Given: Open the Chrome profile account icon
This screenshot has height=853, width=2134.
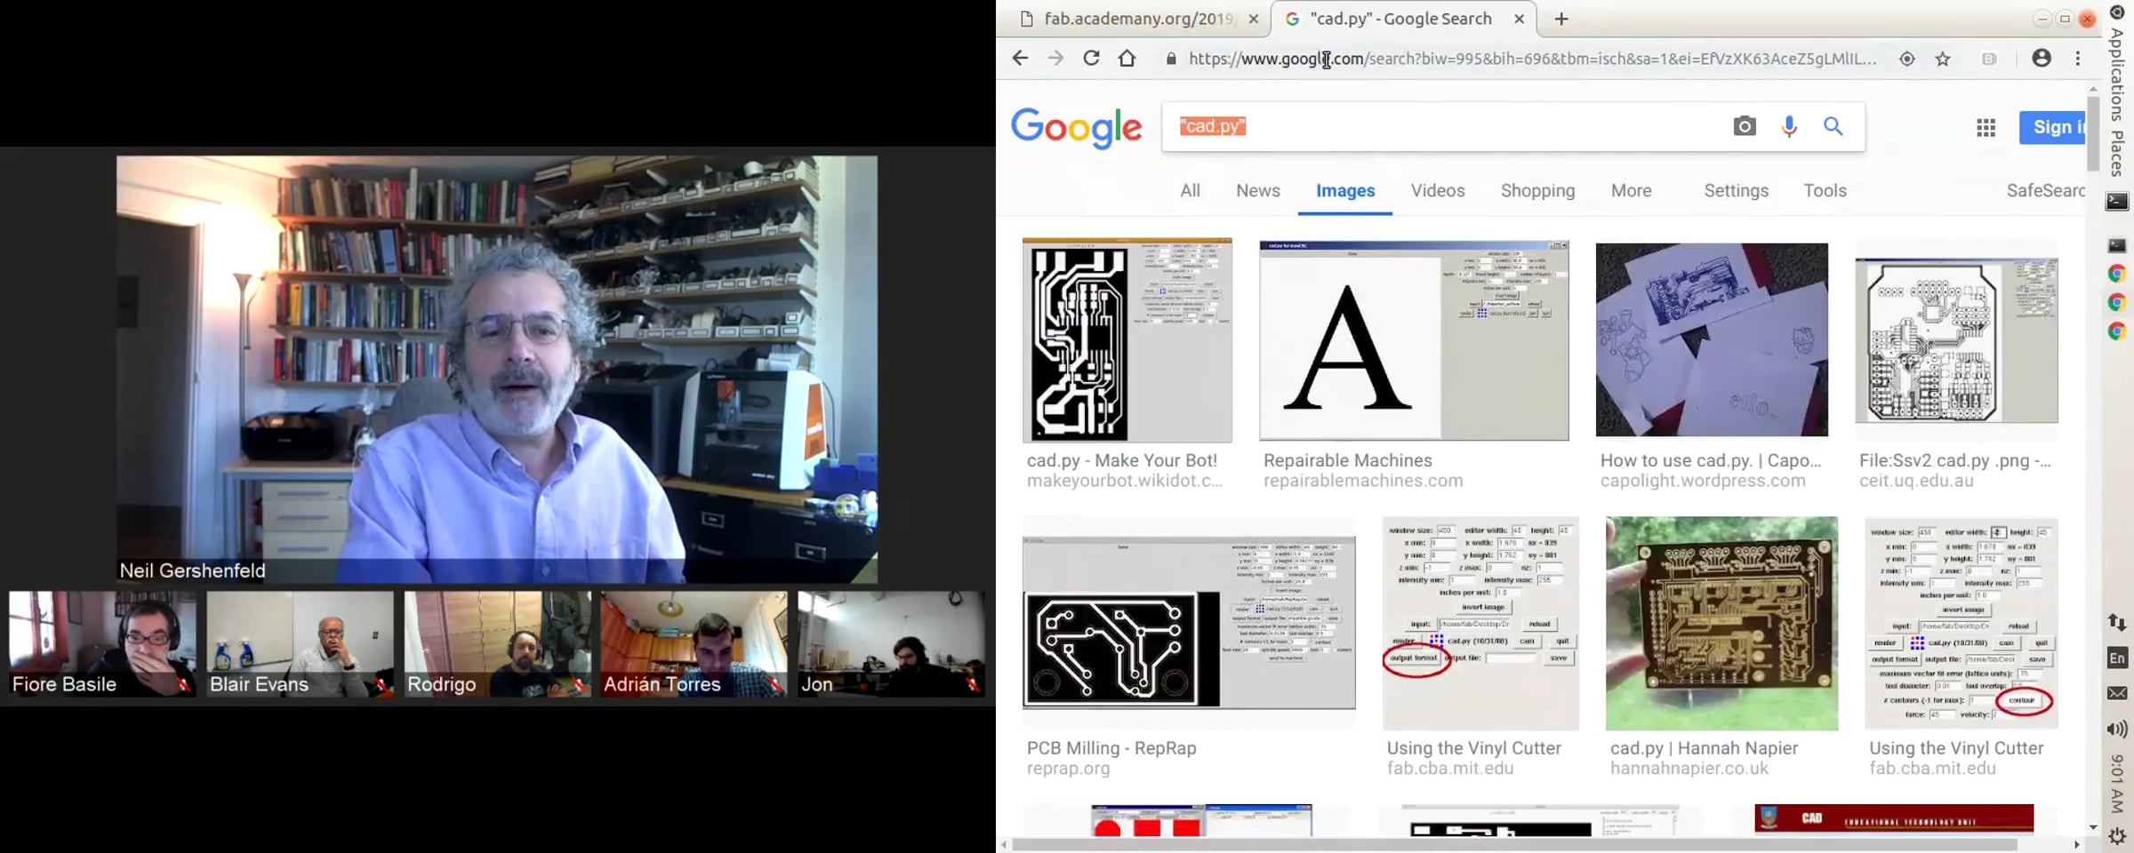Looking at the screenshot, I should (x=2042, y=59).
